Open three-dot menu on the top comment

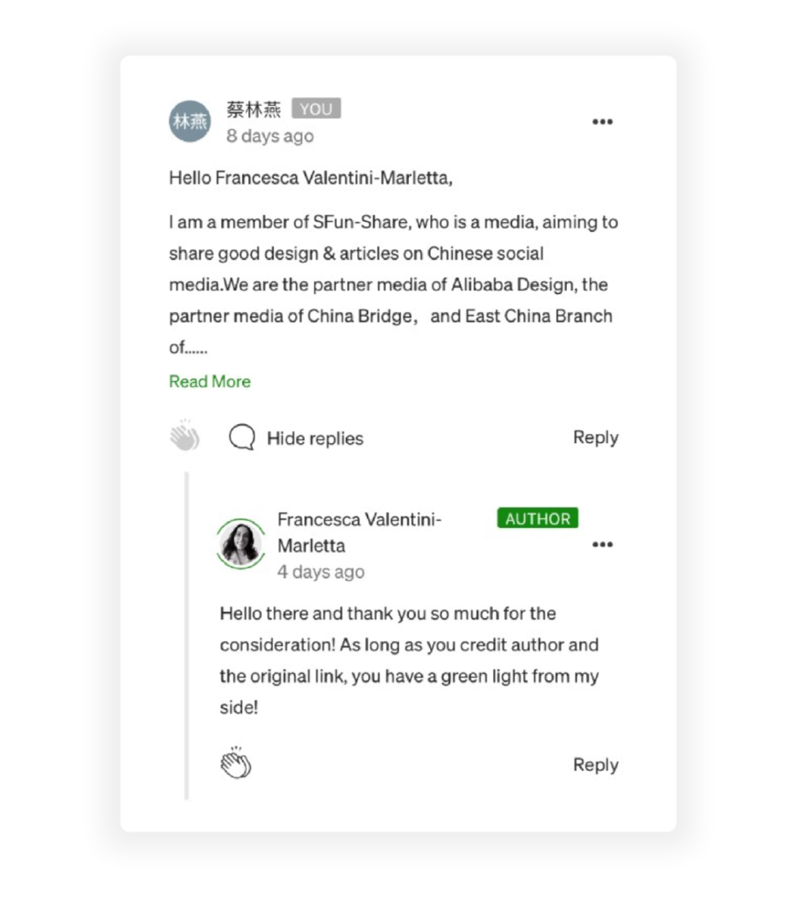pyautogui.click(x=602, y=121)
